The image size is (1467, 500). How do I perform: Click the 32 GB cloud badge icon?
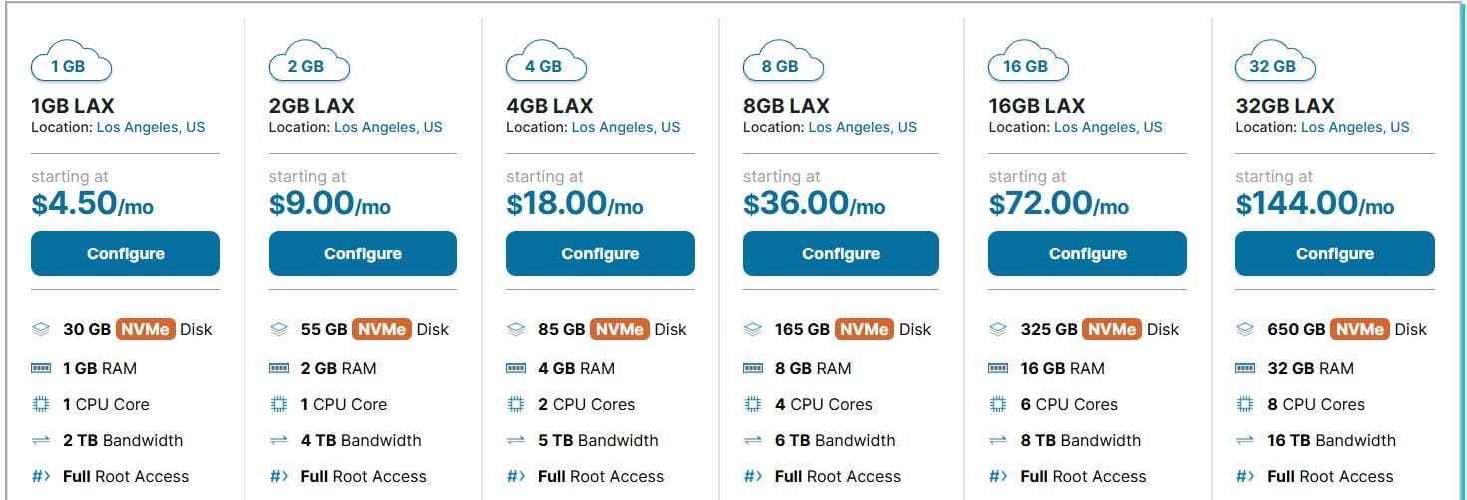pos(1275,63)
